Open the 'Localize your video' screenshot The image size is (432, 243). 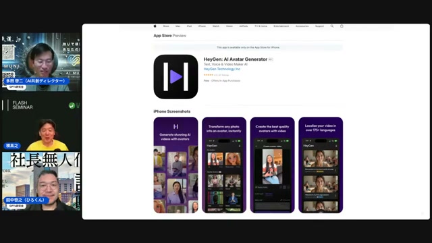tap(321, 165)
